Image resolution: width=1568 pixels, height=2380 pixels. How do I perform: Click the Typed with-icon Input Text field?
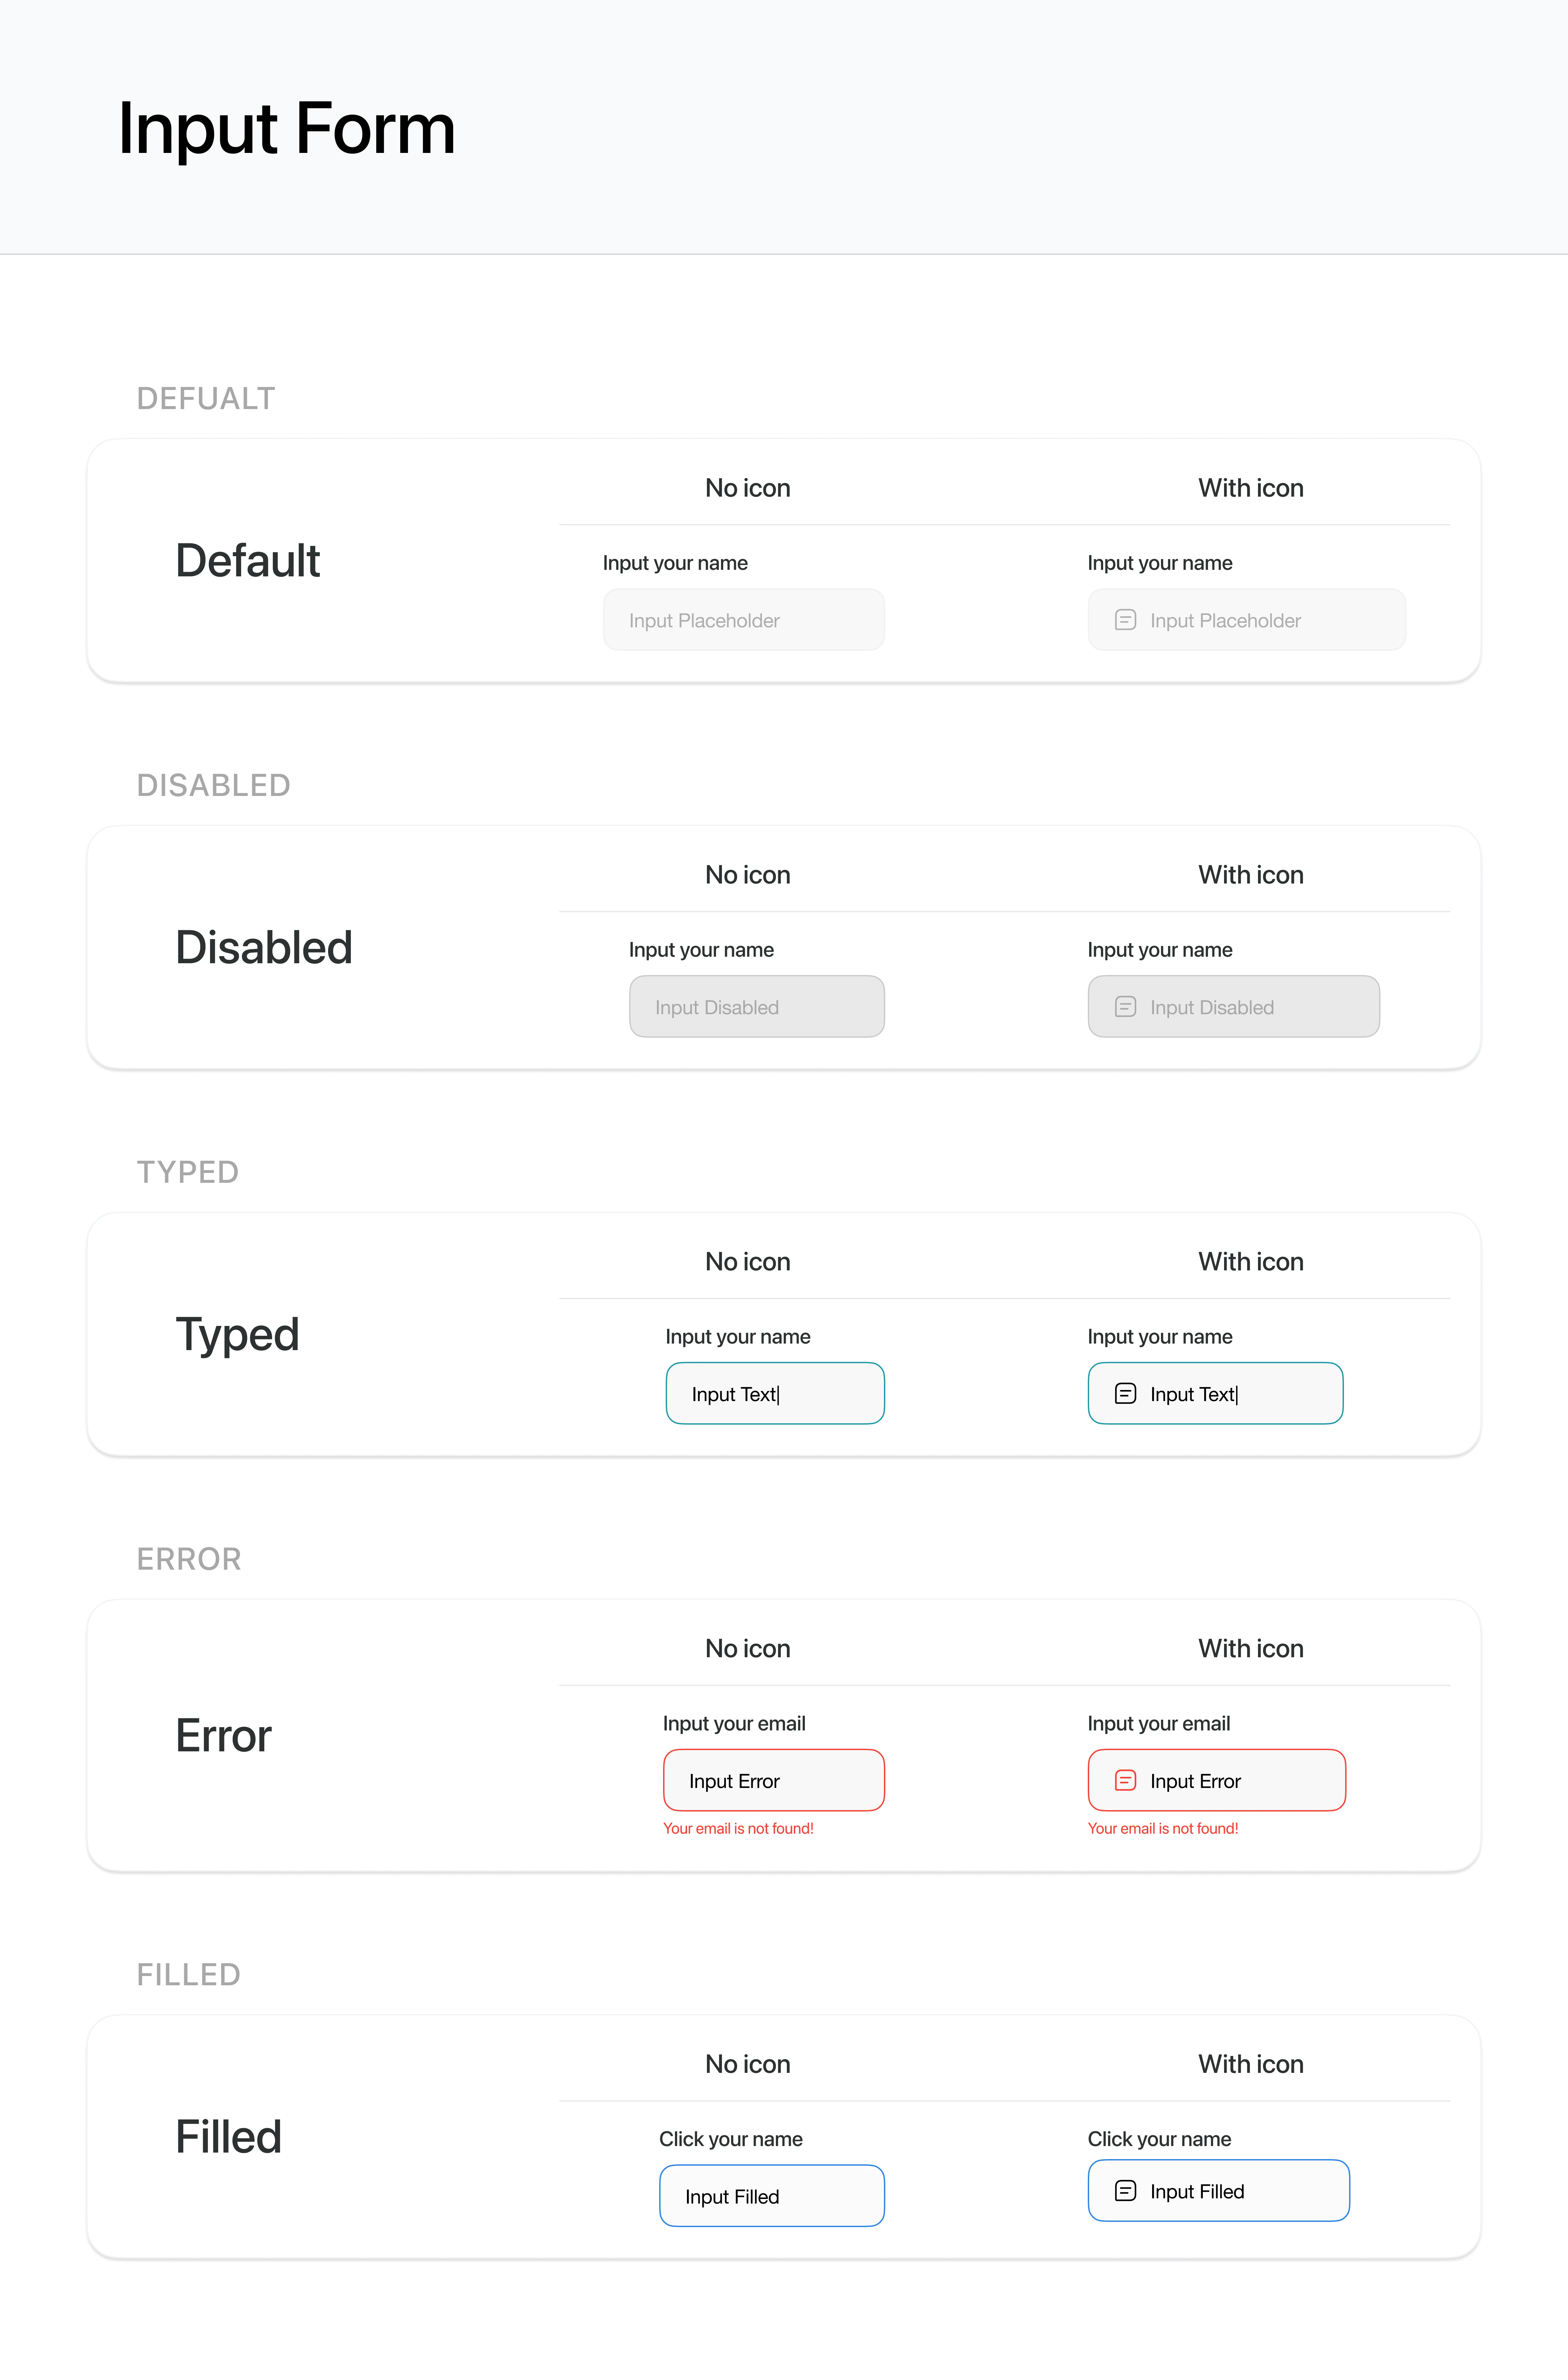tap(1215, 1393)
